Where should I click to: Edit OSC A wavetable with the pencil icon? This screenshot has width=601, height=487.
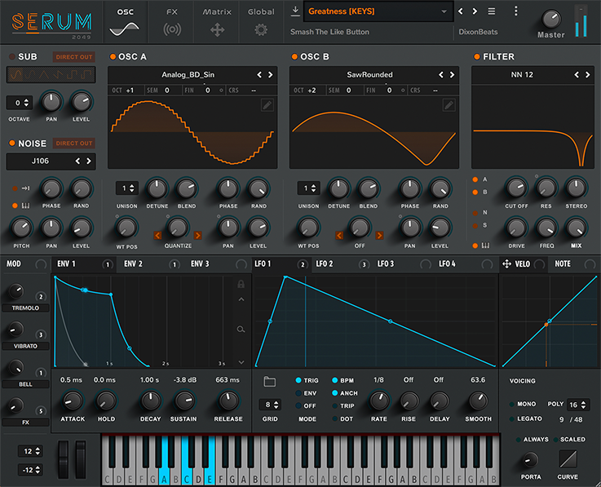pyautogui.click(x=267, y=104)
